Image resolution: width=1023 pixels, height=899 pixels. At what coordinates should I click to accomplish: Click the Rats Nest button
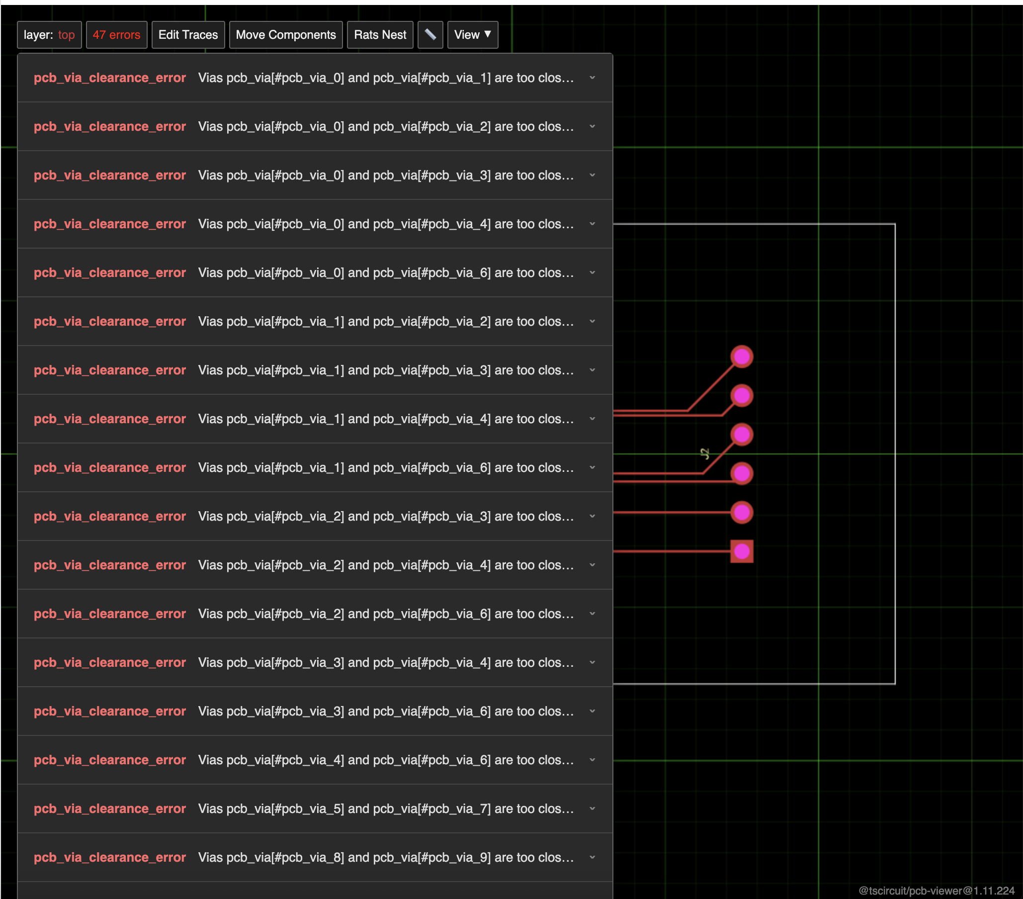(x=379, y=34)
